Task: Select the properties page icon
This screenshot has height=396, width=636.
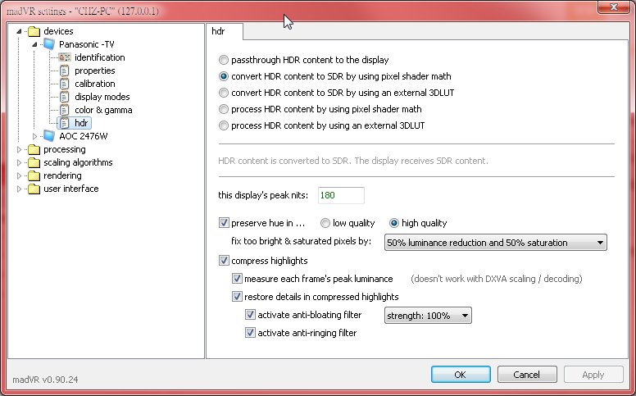Action: [x=65, y=71]
